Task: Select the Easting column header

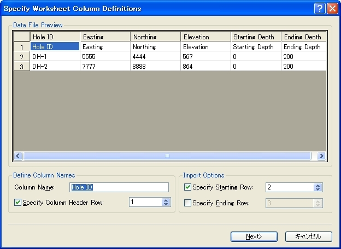Action: (105, 37)
